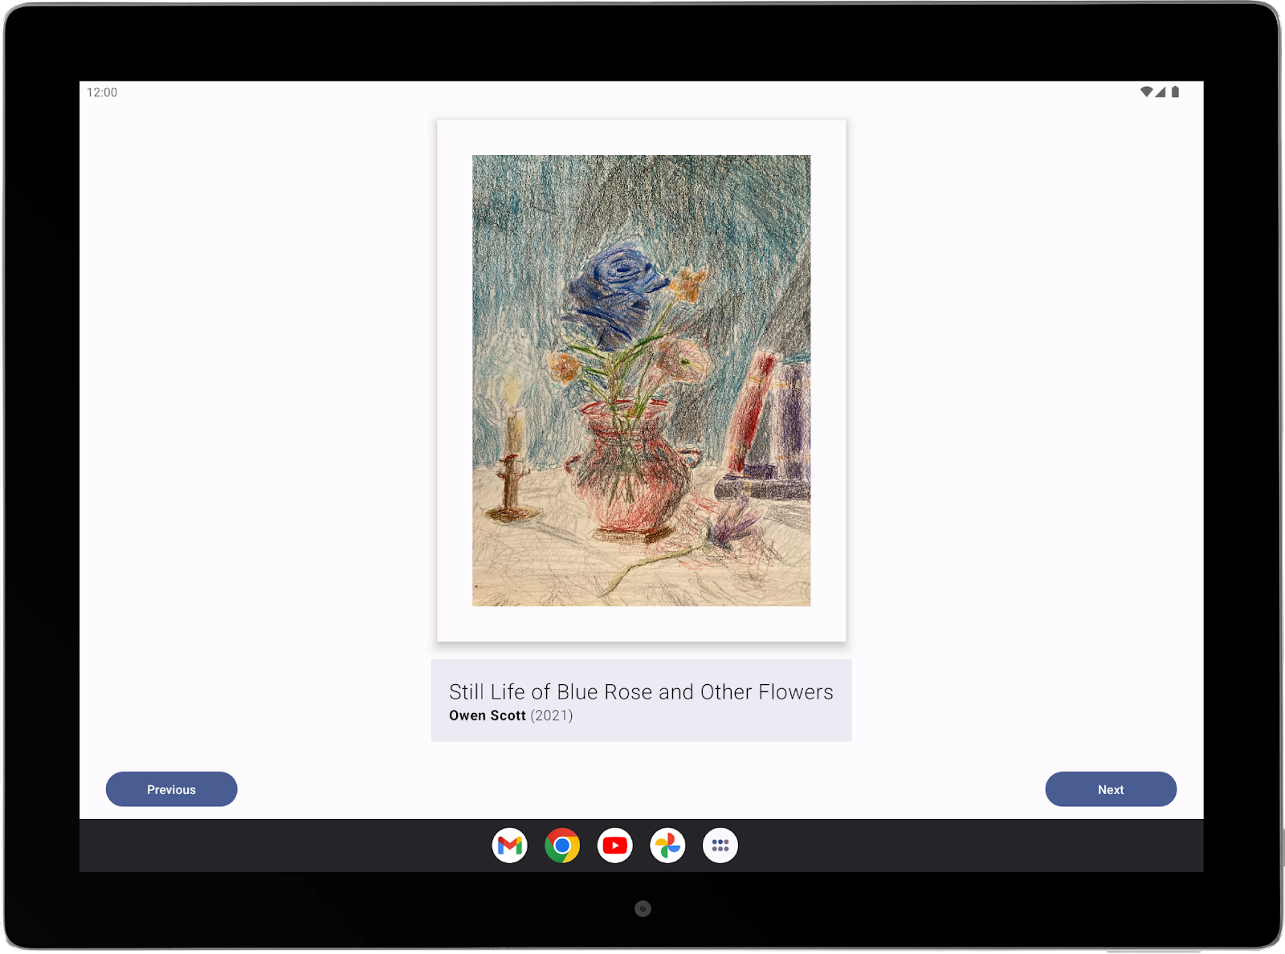
Task: Click the Next button
Action: tap(1111, 789)
